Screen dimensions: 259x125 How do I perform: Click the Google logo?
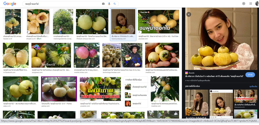pos(10,4)
